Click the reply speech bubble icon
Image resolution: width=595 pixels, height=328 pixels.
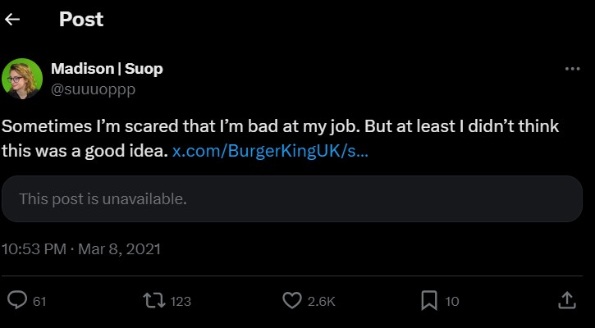(17, 301)
